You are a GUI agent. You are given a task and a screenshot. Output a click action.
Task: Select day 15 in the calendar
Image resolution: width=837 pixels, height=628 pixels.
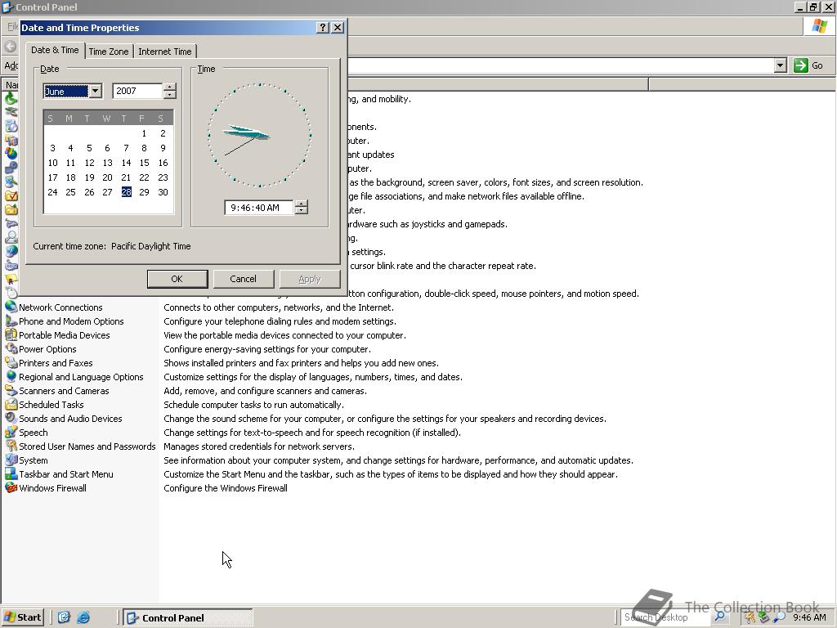click(x=144, y=163)
